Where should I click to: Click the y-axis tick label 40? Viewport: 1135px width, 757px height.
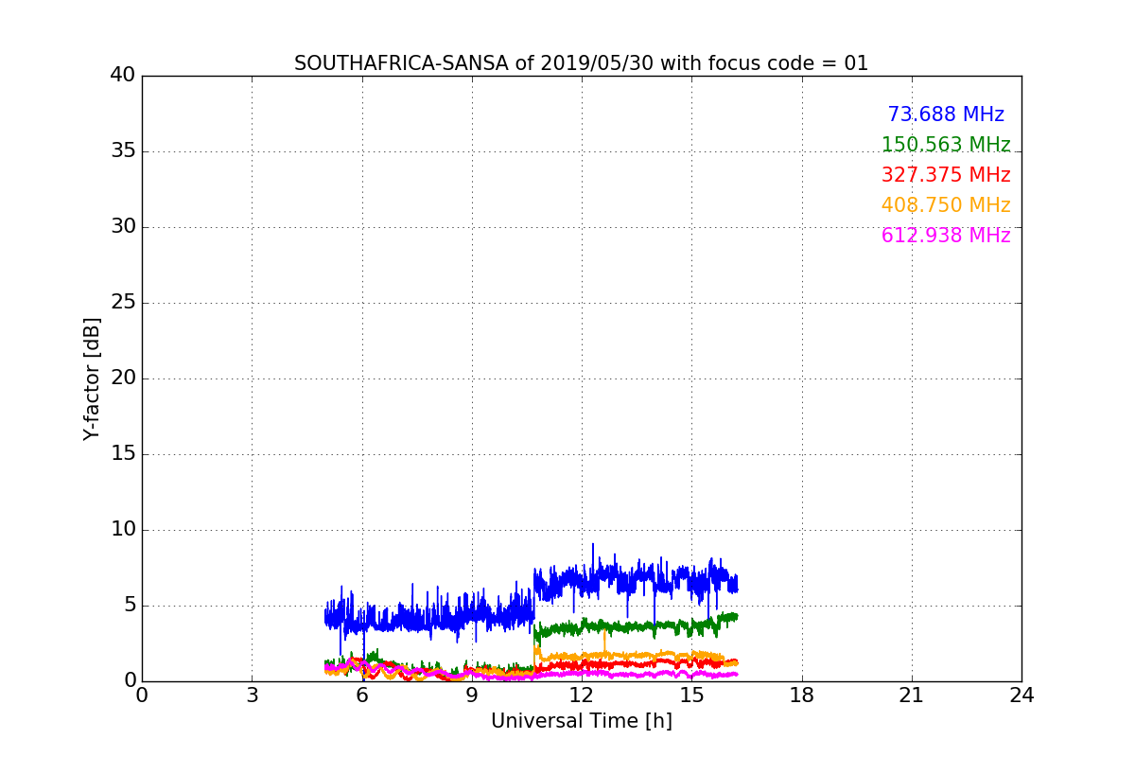click(x=123, y=76)
